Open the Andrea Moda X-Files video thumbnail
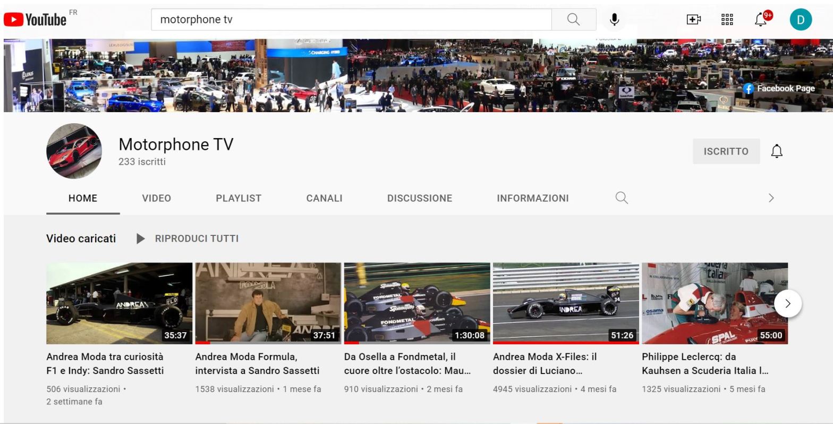833x424 pixels. pos(566,303)
